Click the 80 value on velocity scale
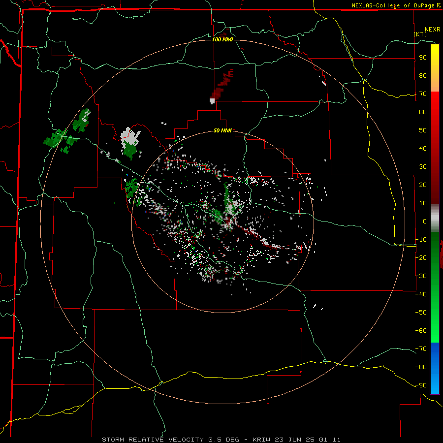 pyautogui.click(x=423, y=76)
